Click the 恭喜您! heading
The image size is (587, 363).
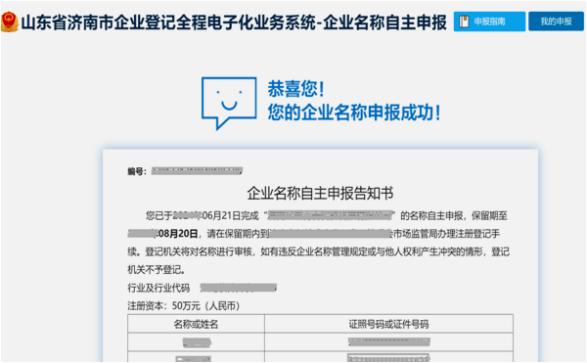point(295,89)
